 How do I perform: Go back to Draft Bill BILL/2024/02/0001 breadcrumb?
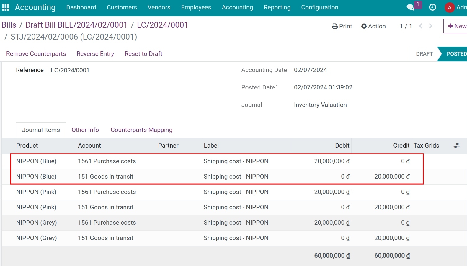pos(76,25)
